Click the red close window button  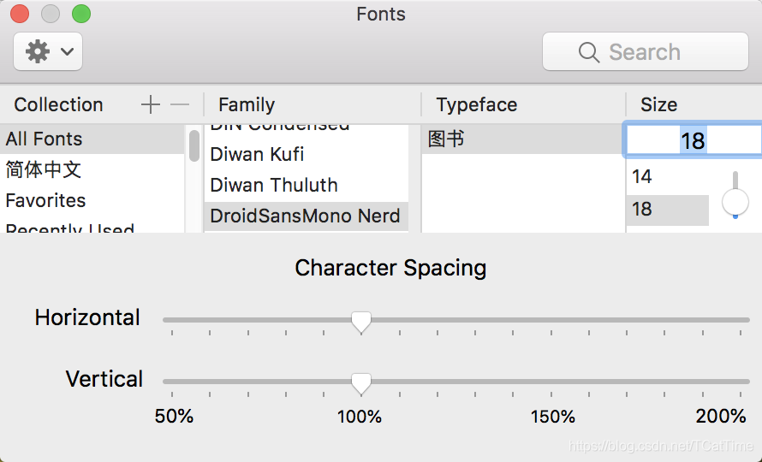(x=20, y=14)
